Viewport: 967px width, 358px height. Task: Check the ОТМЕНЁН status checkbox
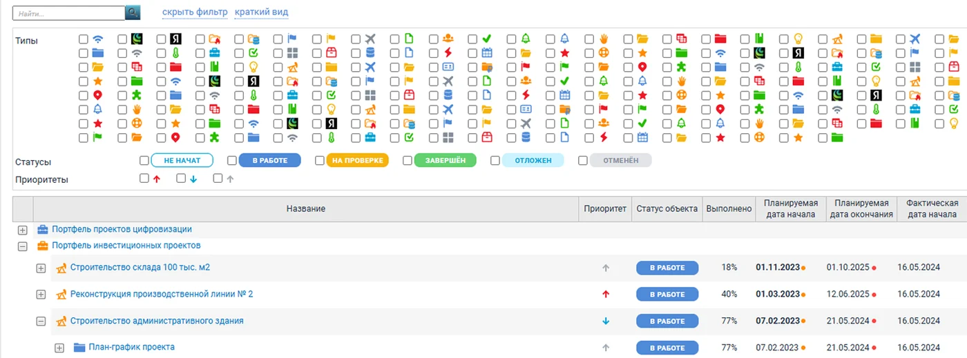[583, 161]
